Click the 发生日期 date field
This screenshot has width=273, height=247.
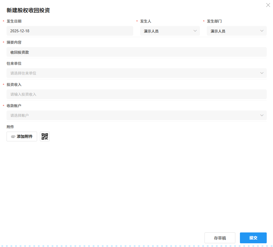[70, 31]
